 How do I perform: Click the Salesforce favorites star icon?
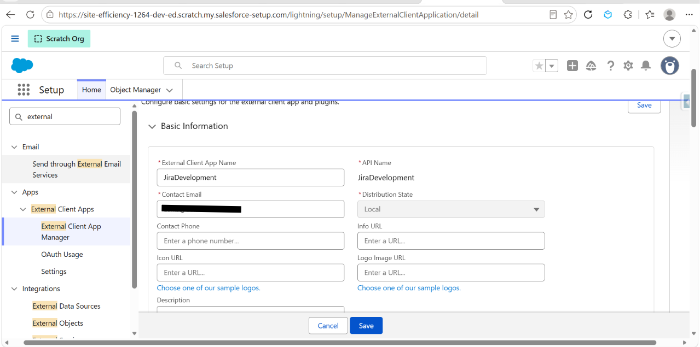539,66
